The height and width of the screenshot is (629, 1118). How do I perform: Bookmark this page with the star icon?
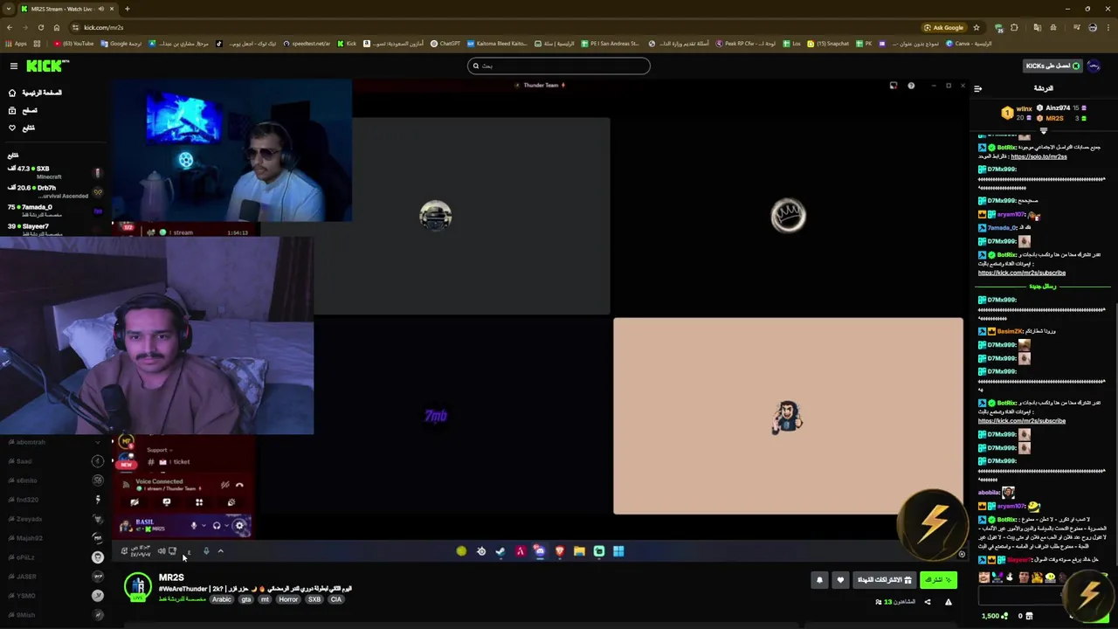coord(977,27)
